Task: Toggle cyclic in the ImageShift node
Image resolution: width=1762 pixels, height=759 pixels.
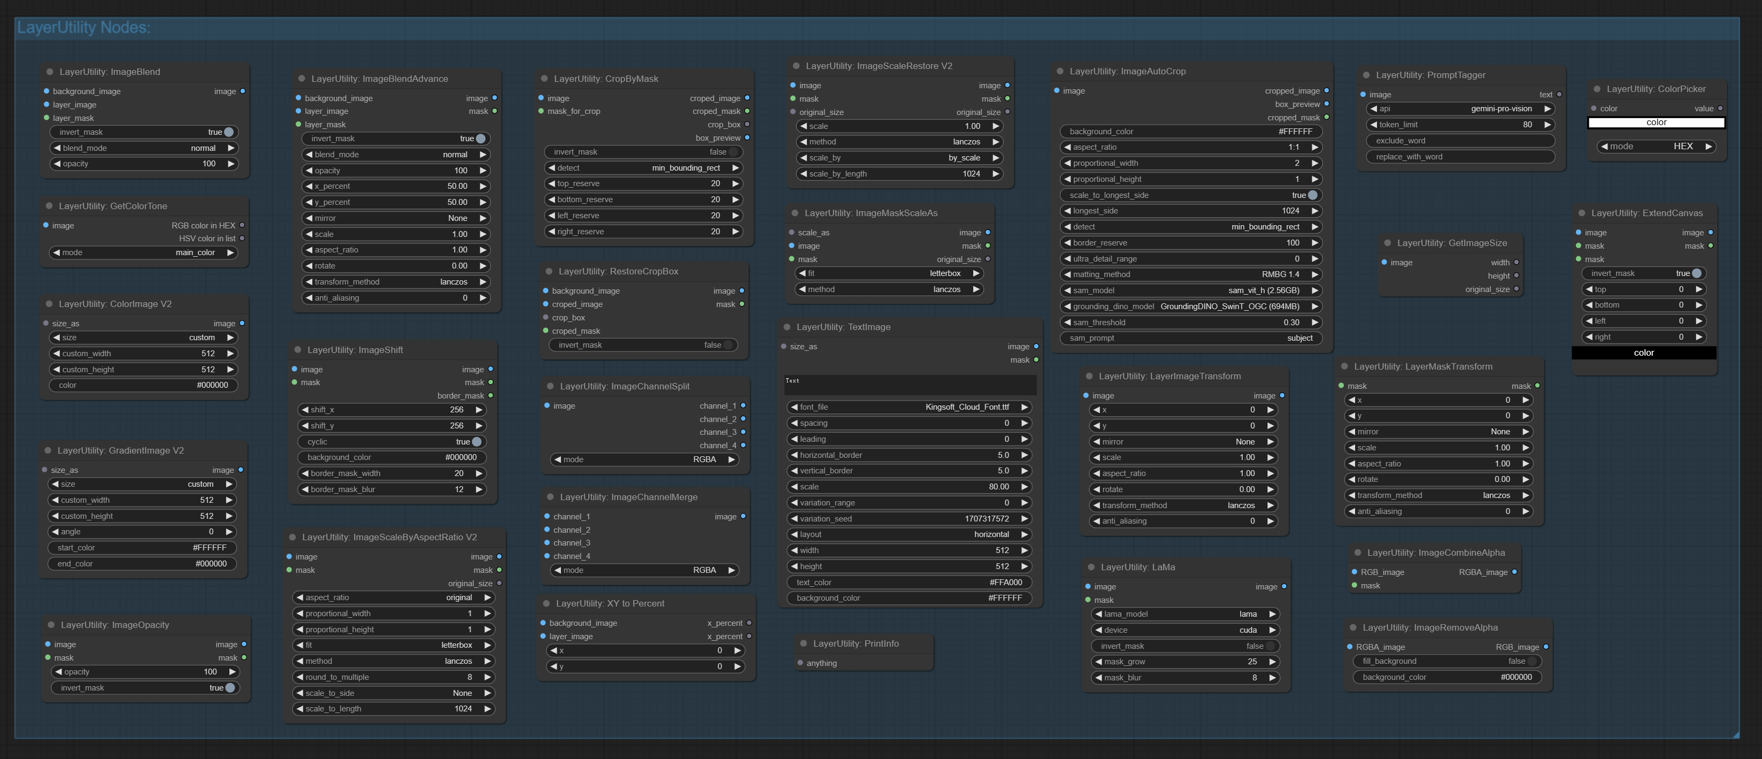Action: [x=477, y=442]
